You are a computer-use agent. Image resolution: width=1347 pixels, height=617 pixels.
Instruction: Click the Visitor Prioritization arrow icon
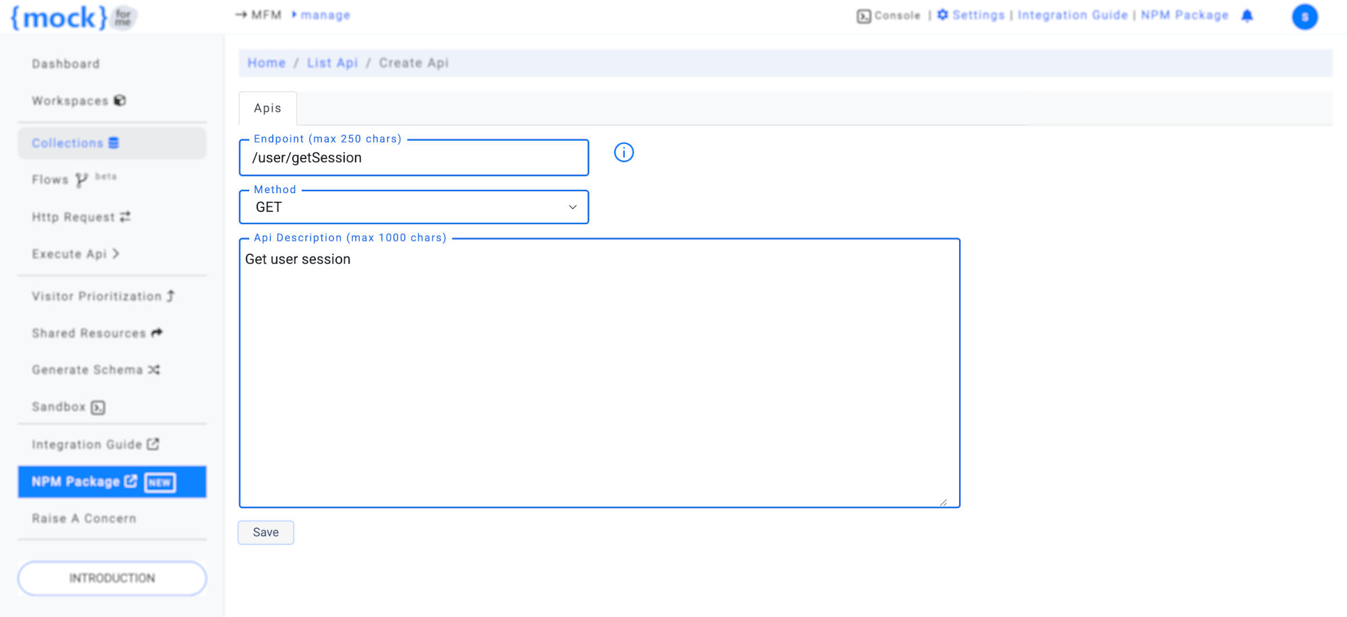coord(171,296)
